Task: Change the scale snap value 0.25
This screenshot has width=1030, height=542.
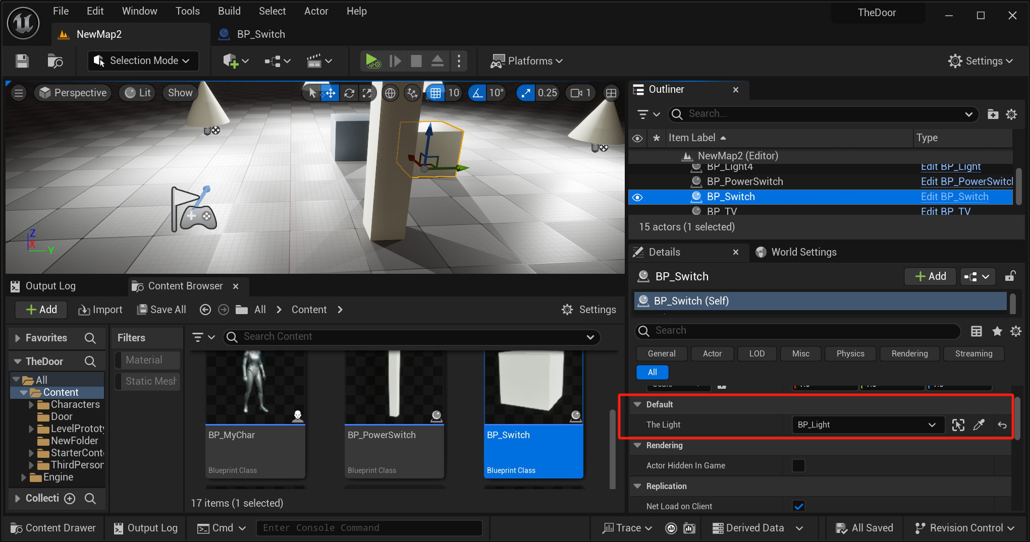Action: pos(547,93)
